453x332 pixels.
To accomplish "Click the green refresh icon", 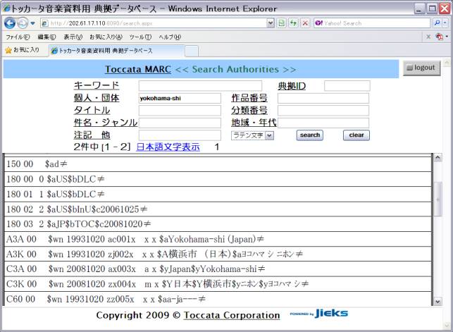I will [x=293, y=23].
